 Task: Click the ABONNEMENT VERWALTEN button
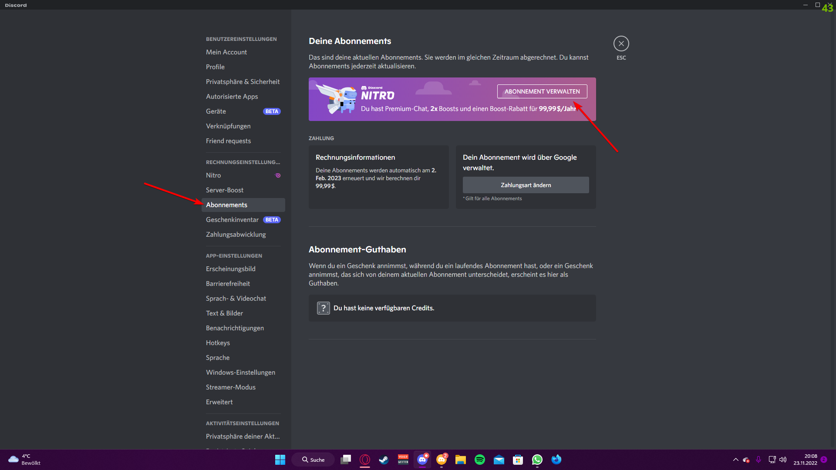pyautogui.click(x=542, y=91)
